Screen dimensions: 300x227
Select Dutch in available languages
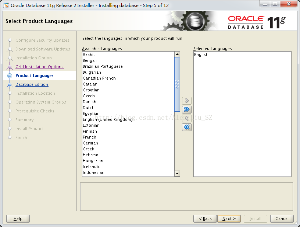coord(128,108)
